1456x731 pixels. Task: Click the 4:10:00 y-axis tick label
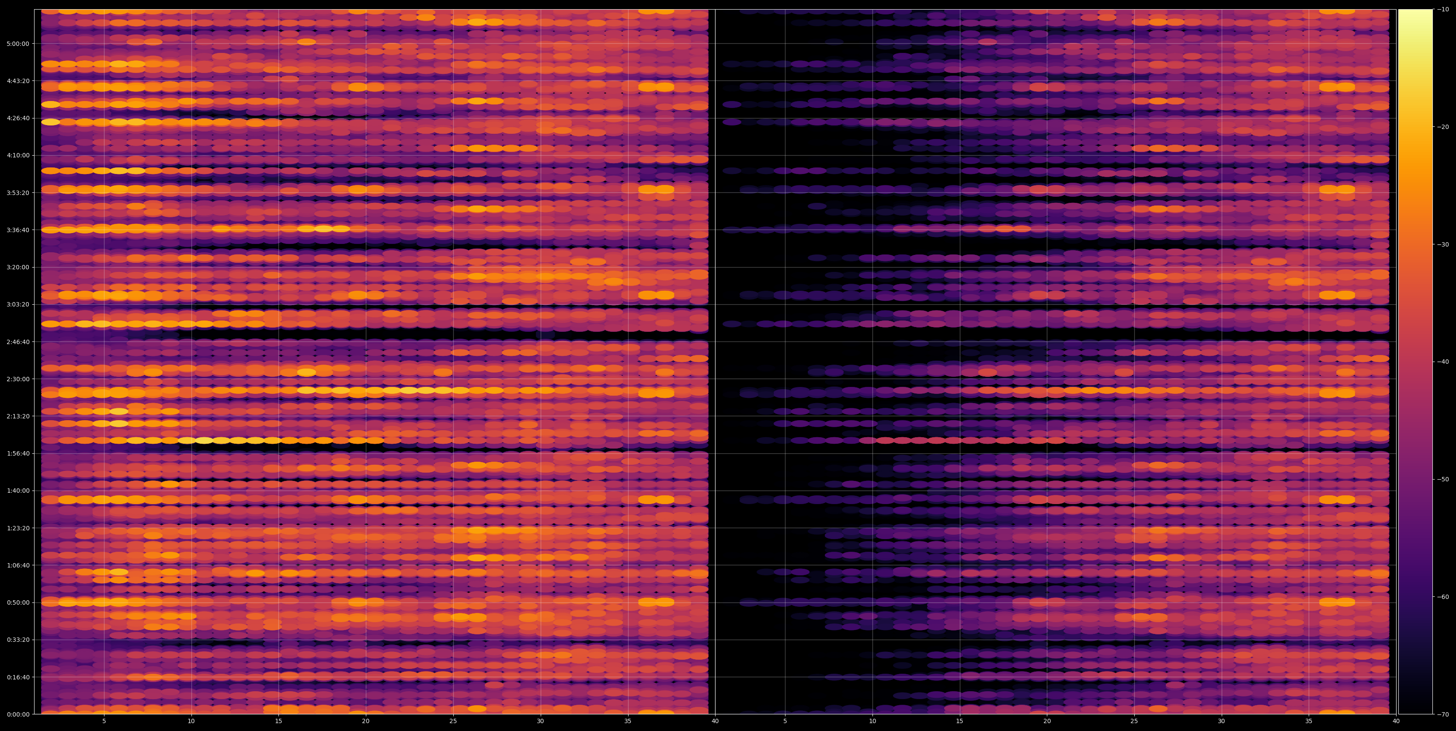17,155
